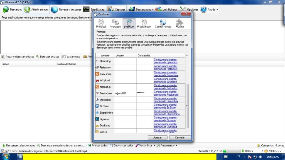
Task: Click the WUpload red W icon
Action: (x=97, y=80)
